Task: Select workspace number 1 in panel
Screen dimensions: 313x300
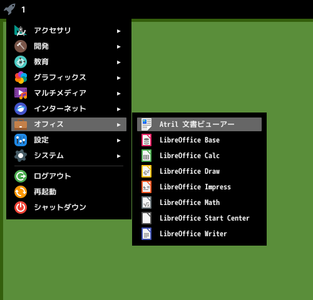Action: pos(23,9)
